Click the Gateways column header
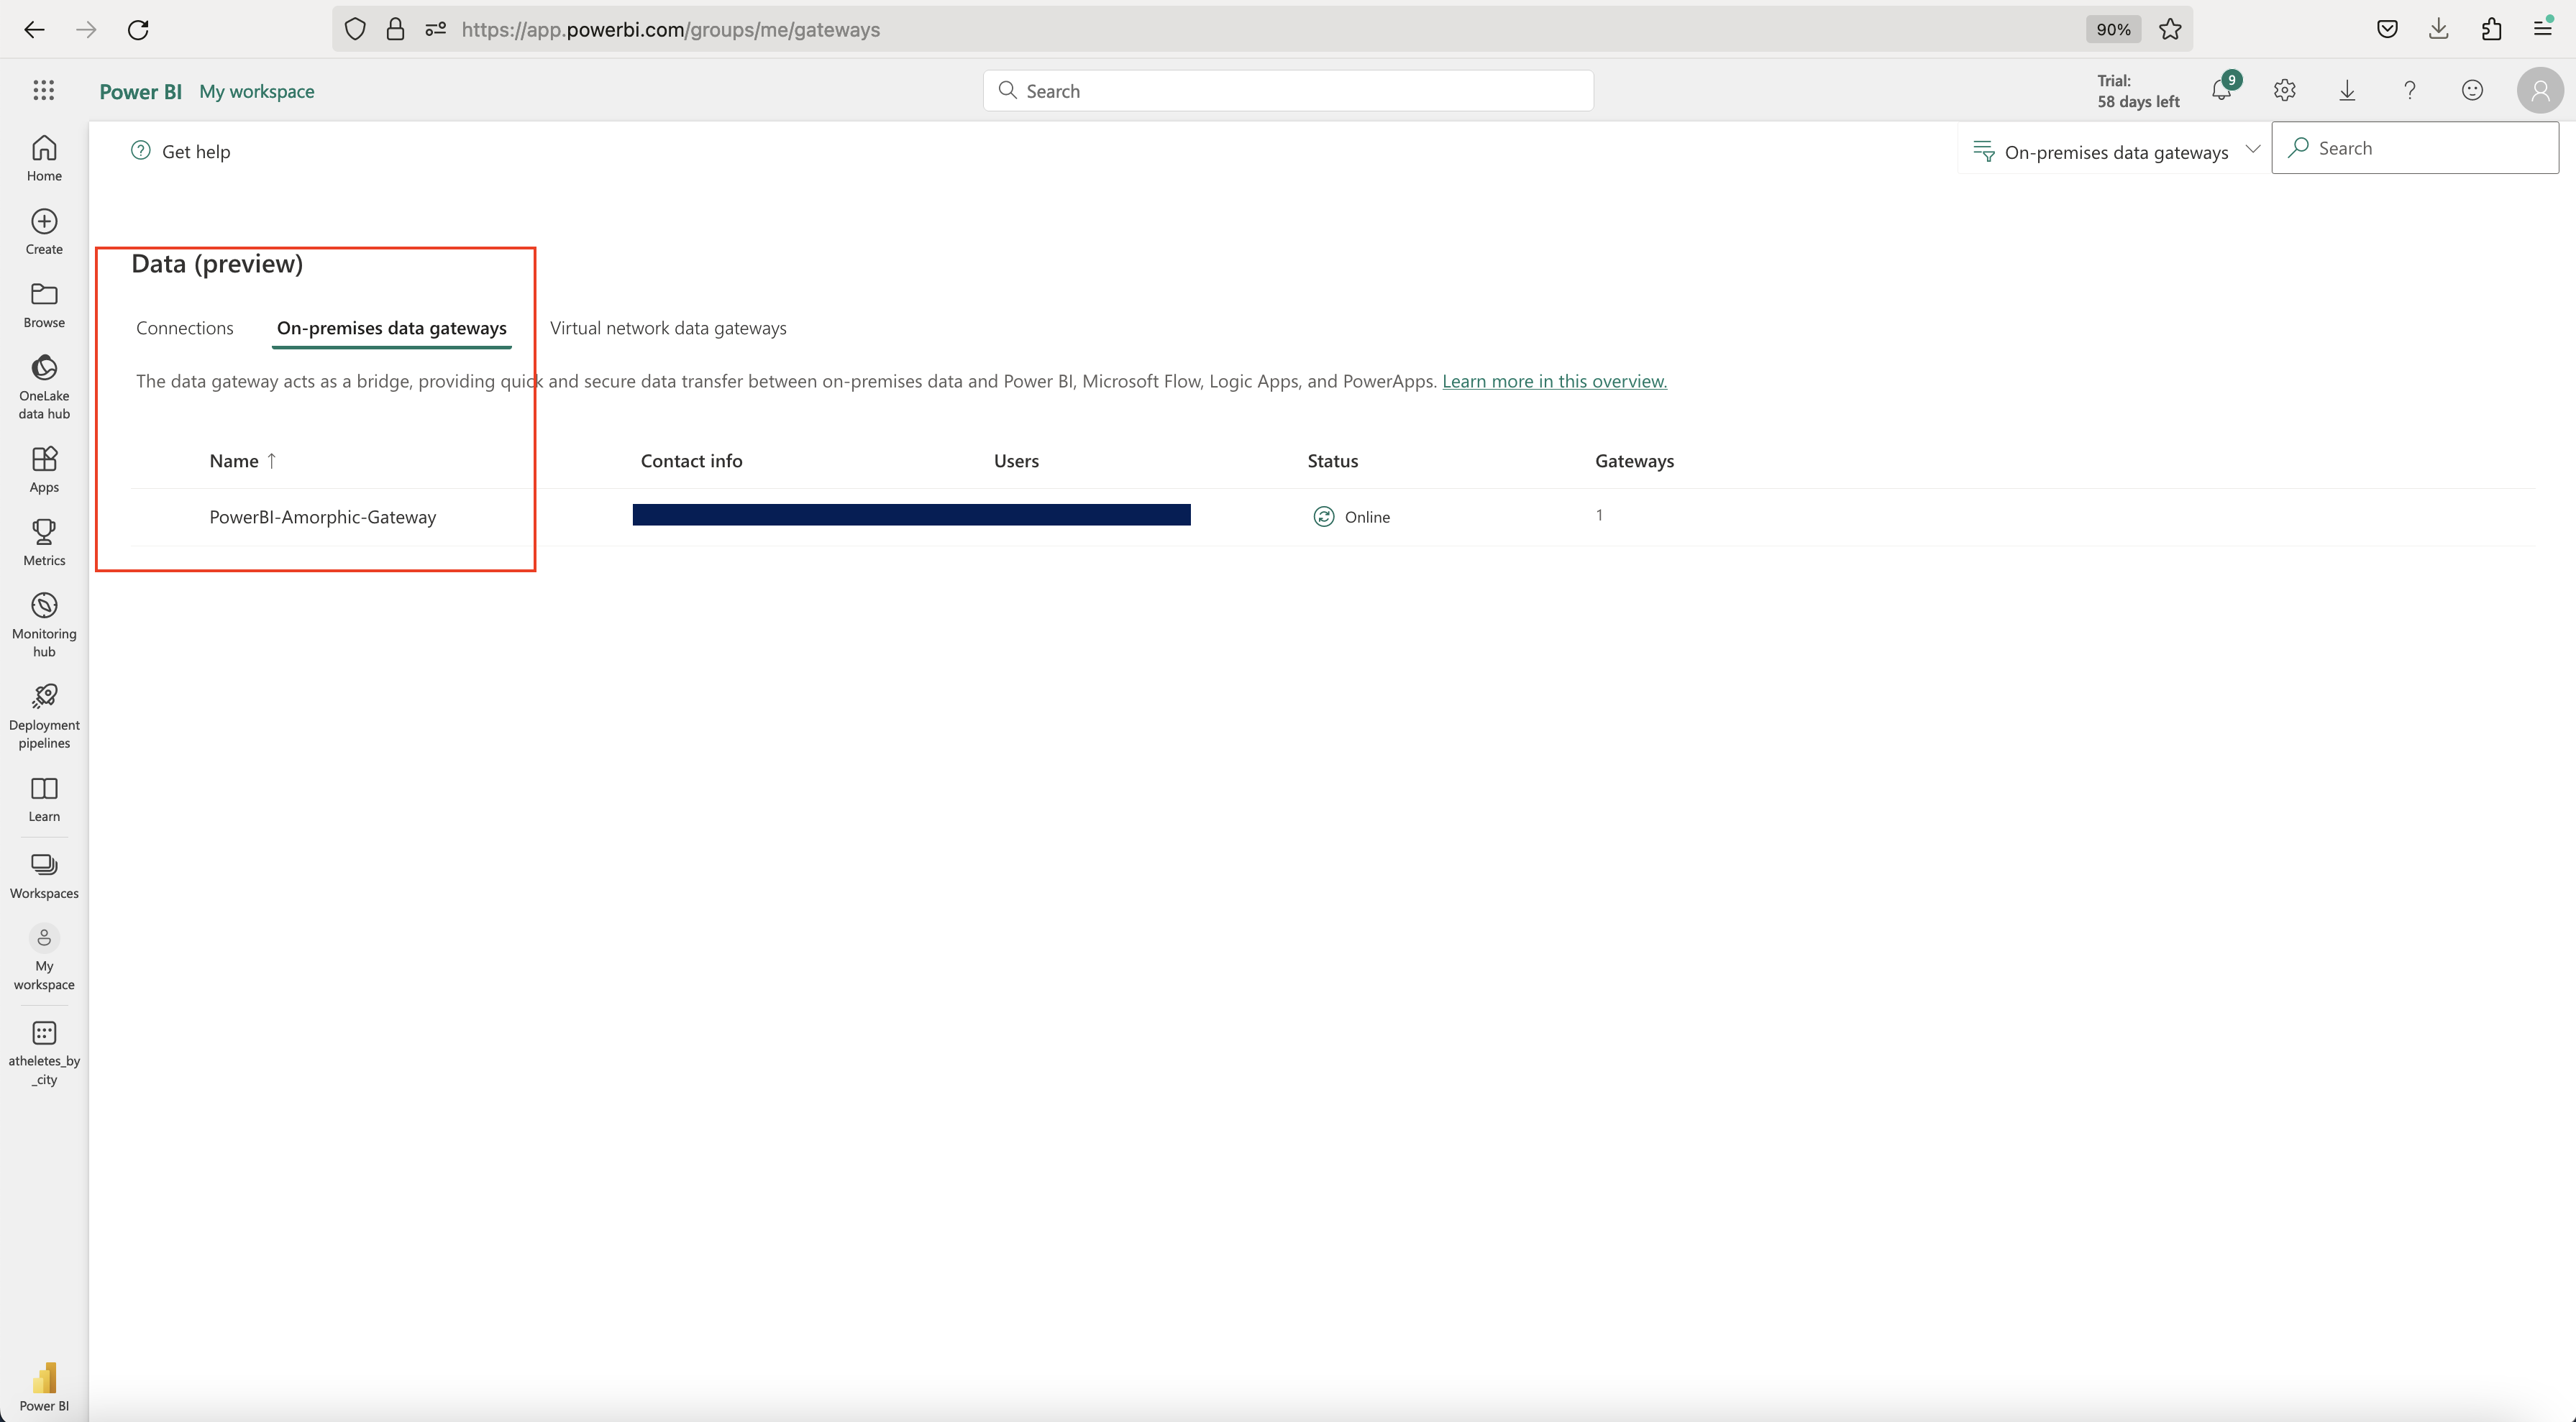This screenshot has height=1422, width=2576. click(1634, 461)
